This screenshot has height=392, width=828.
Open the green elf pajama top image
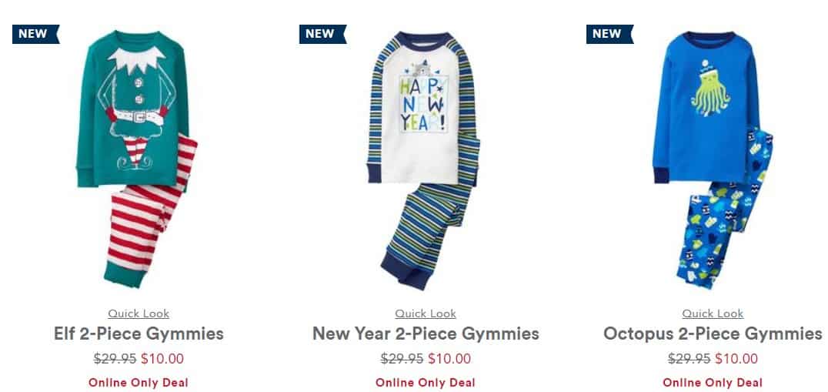point(132,109)
